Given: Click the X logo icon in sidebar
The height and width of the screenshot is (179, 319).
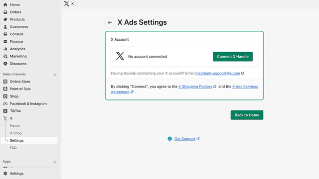Looking at the screenshot, I should point(5,118).
